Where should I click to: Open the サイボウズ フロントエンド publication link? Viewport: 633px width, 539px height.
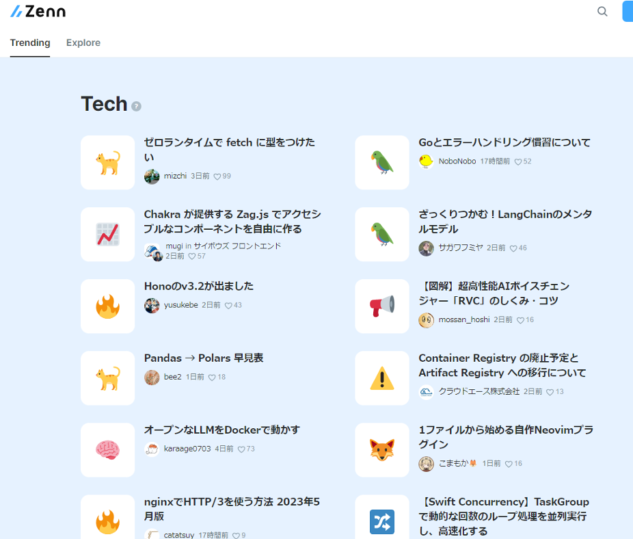[x=237, y=246]
